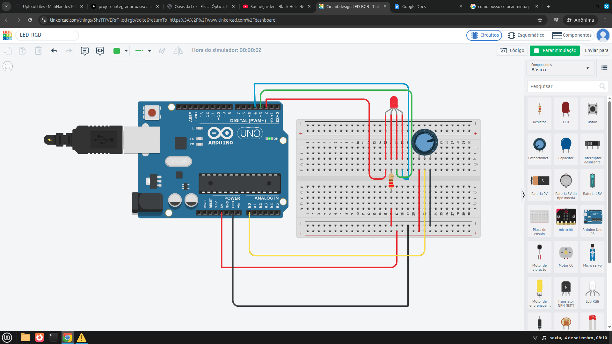Open the Linux Mint start menu
Image resolution: width=612 pixels, height=344 pixels.
7,337
